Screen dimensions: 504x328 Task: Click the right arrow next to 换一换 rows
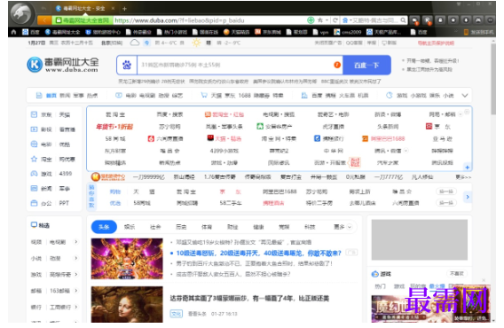[468, 197]
